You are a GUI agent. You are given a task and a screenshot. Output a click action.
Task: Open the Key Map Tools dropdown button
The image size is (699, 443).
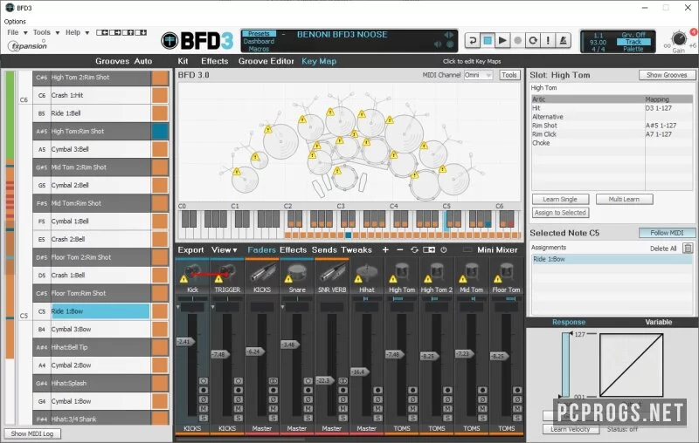(x=509, y=75)
